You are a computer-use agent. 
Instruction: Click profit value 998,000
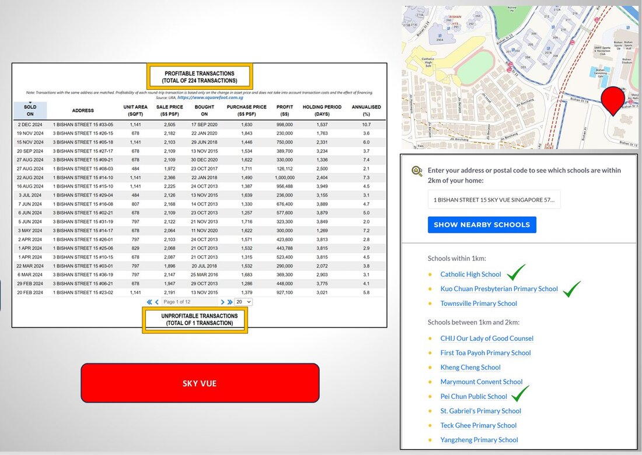coord(285,125)
